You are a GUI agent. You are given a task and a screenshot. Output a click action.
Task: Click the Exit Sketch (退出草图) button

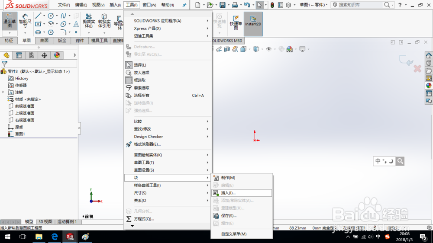tap(10, 21)
